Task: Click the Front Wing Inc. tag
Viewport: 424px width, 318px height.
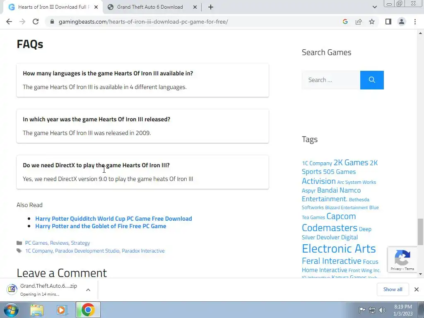Action: pos(364,270)
